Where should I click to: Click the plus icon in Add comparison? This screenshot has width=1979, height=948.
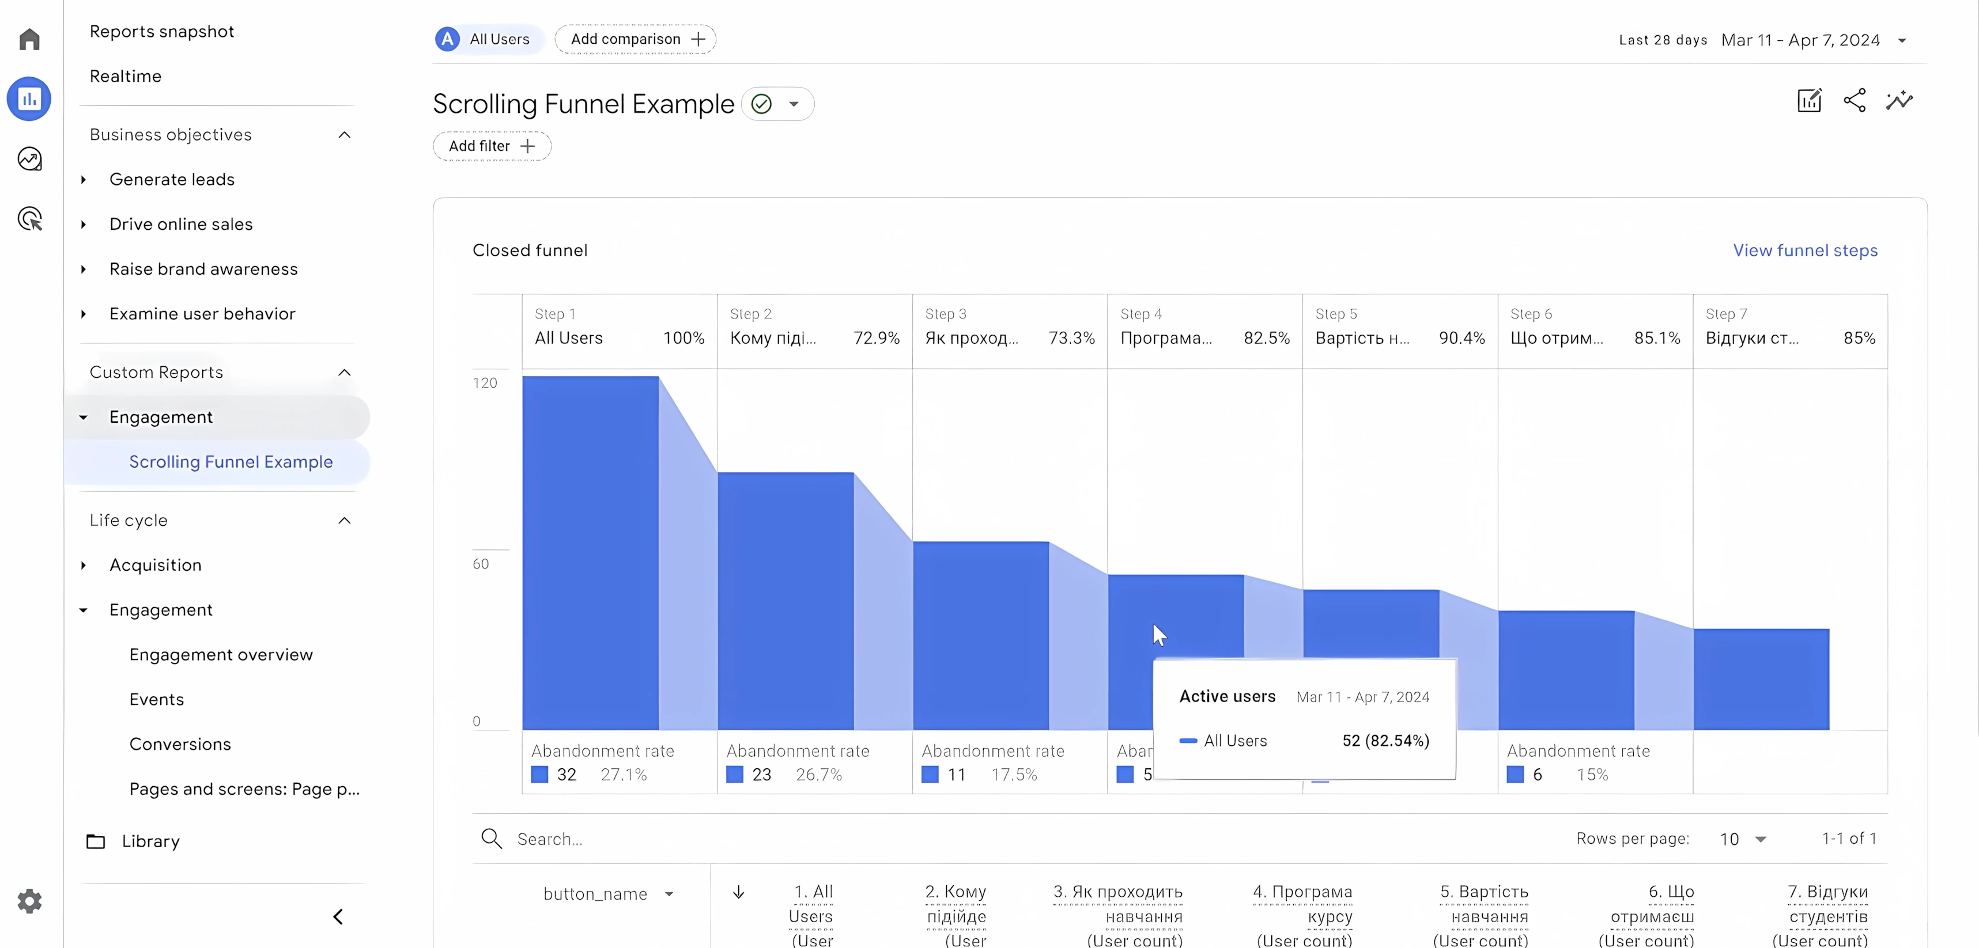pyautogui.click(x=697, y=39)
